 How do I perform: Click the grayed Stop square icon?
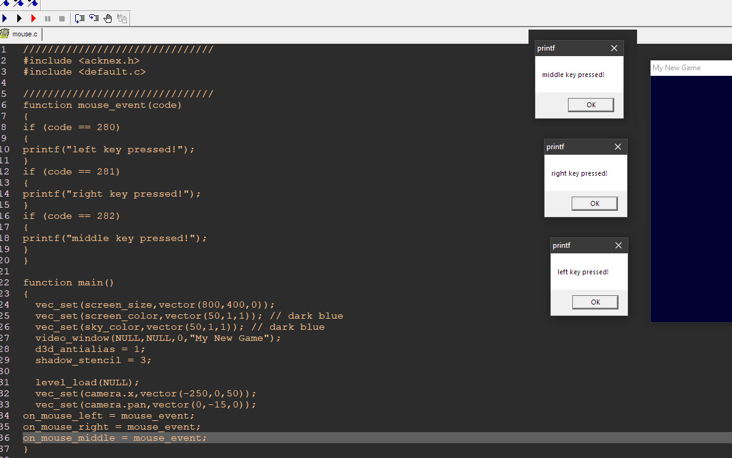[62, 18]
